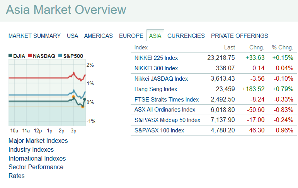Image resolution: width=298 pixels, height=188 pixels.
Task: Click the Asia Market Overview heading
Action: (66, 10)
